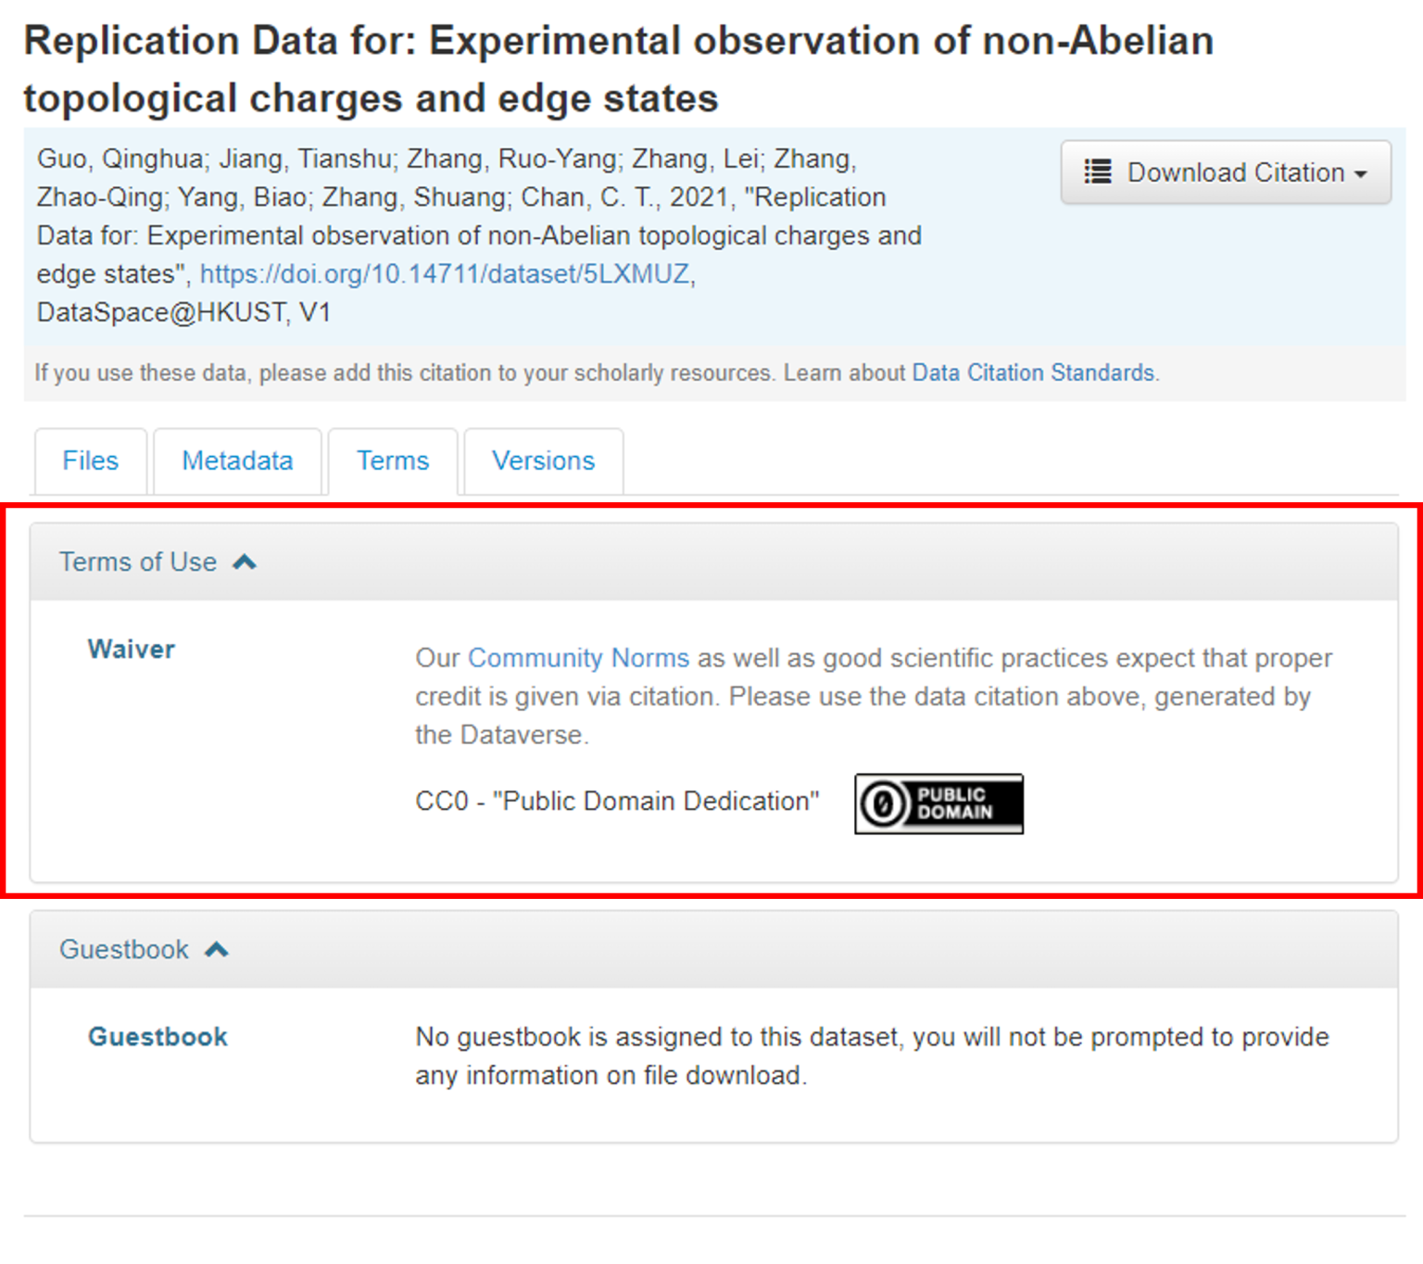Open the Community Norms page
Viewport: 1423px width, 1264px height.
[x=576, y=658]
